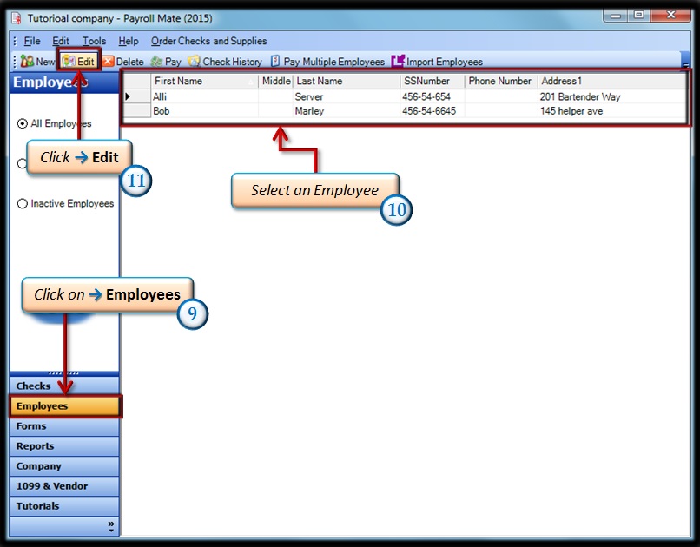Select the last name cell "Marley"
The width and height of the screenshot is (700, 547).
tap(347, 110)
